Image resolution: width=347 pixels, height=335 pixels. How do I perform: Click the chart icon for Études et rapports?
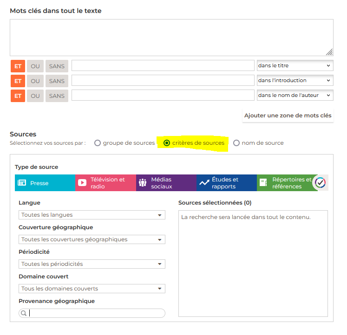tap(204, 183)
